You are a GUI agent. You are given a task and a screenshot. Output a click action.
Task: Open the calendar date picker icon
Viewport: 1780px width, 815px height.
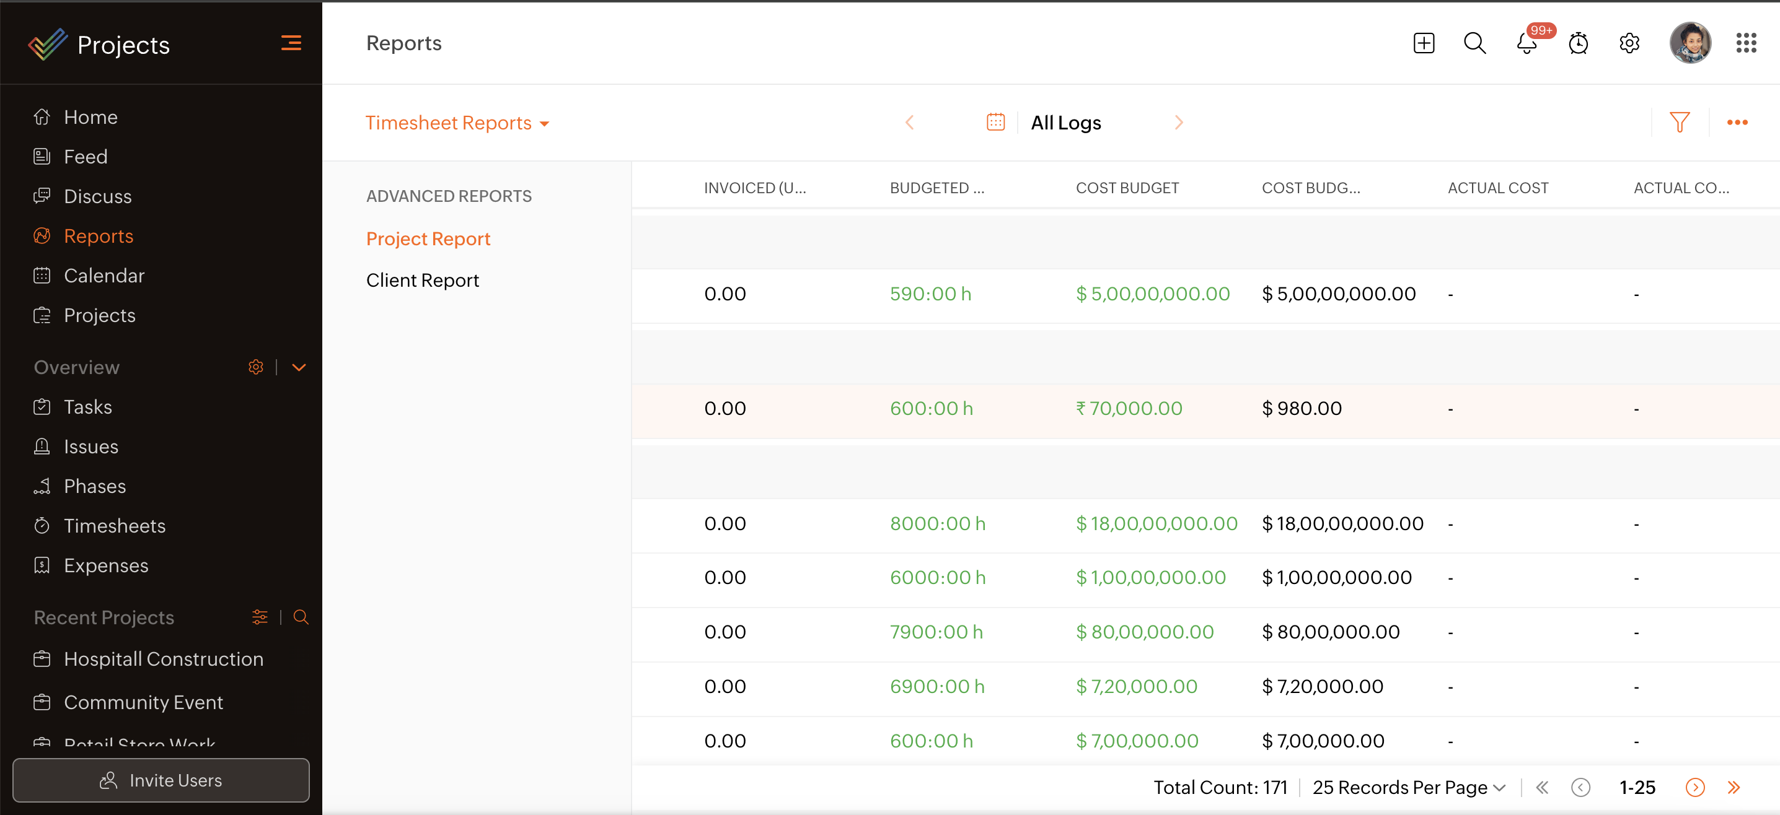995,122
